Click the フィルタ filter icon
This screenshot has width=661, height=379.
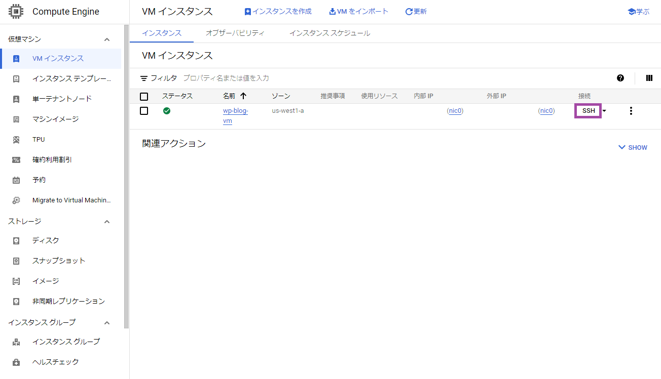coord(144,78)
